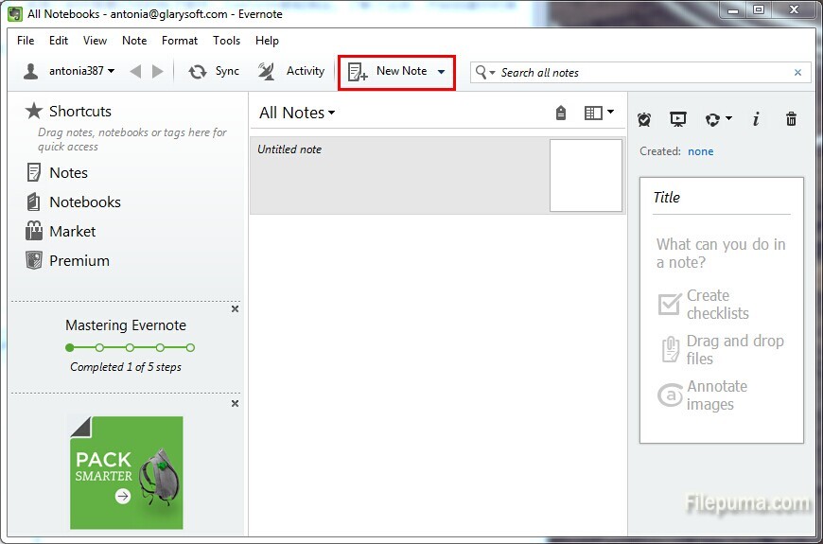This screenshot has height=544, width=823.
Task: Open the Format menu
Action: pyautogui.click(x=180, y=41)
